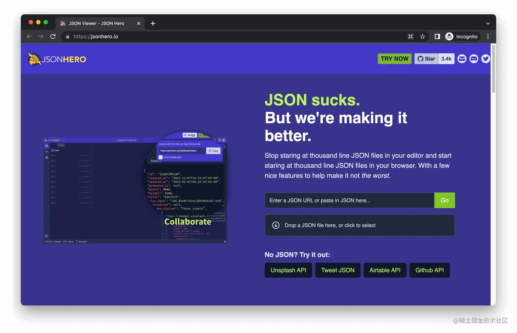Enable the 'Link includes path' checkbox
This screenshot has height=333, width=517.
click(161, 157)
